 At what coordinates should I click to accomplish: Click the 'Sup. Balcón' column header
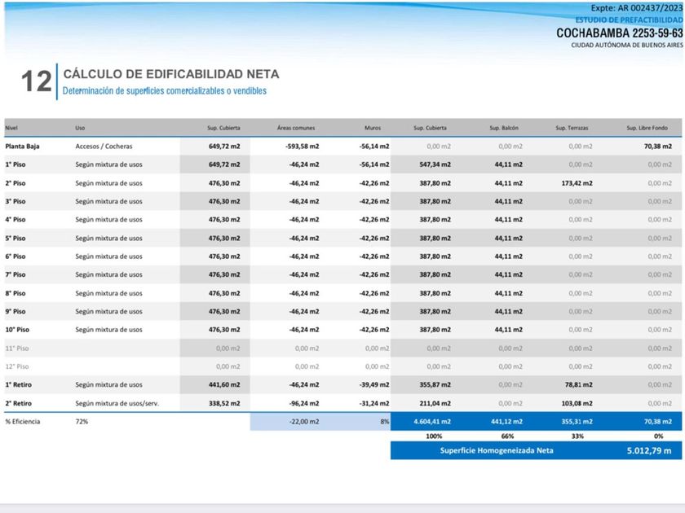(x=504, y=128)
